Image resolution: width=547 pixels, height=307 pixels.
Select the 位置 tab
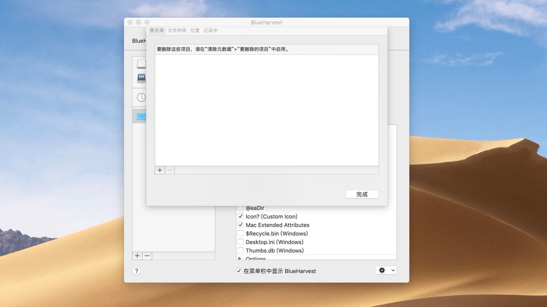[x=195, y=31]
